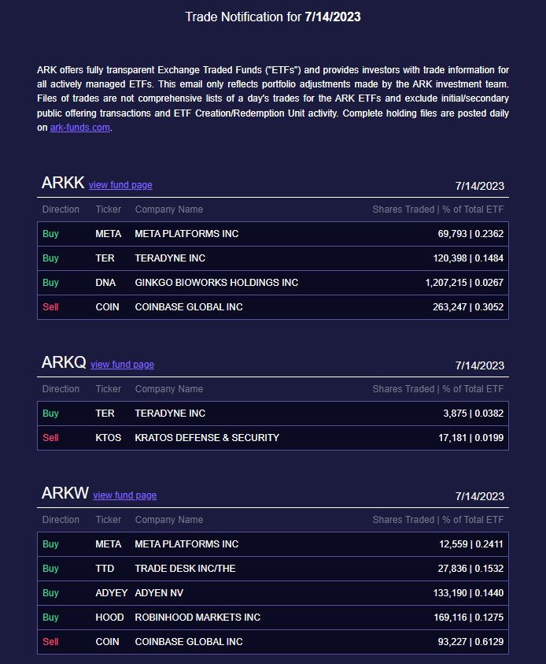Click ARKK's view fund page link
The image size is (546, 664).
tap(120, 185)
